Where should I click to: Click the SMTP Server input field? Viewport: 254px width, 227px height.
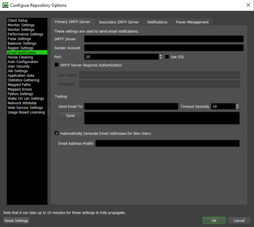[x=164, y=39]
